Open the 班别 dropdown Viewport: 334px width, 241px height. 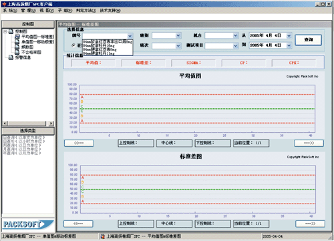(178, 35)
